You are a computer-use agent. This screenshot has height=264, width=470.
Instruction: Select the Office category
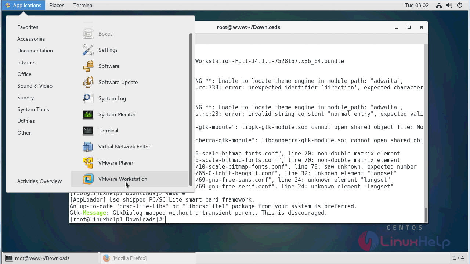(24, 74)
